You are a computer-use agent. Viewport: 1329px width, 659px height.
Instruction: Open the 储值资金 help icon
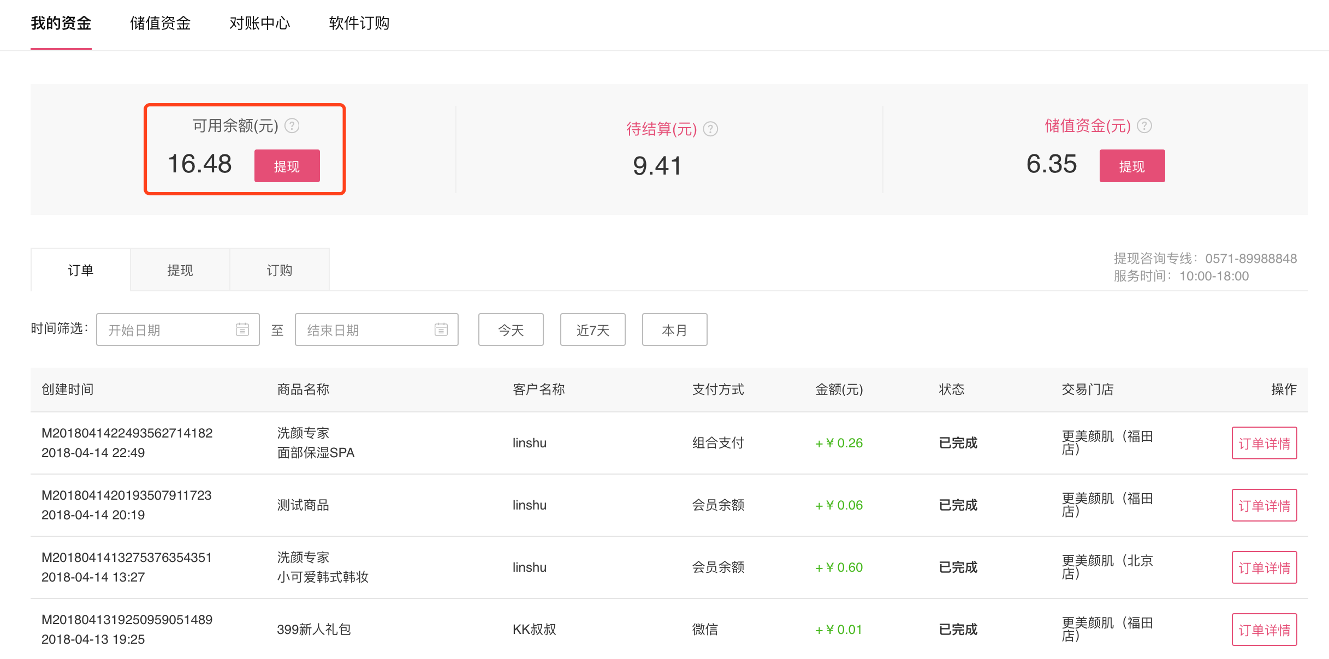pyautogui.click(x=1144, y=125)
